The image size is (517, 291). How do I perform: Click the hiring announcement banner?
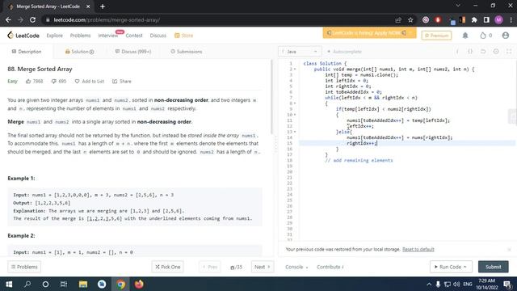click(x=369, y=33)
